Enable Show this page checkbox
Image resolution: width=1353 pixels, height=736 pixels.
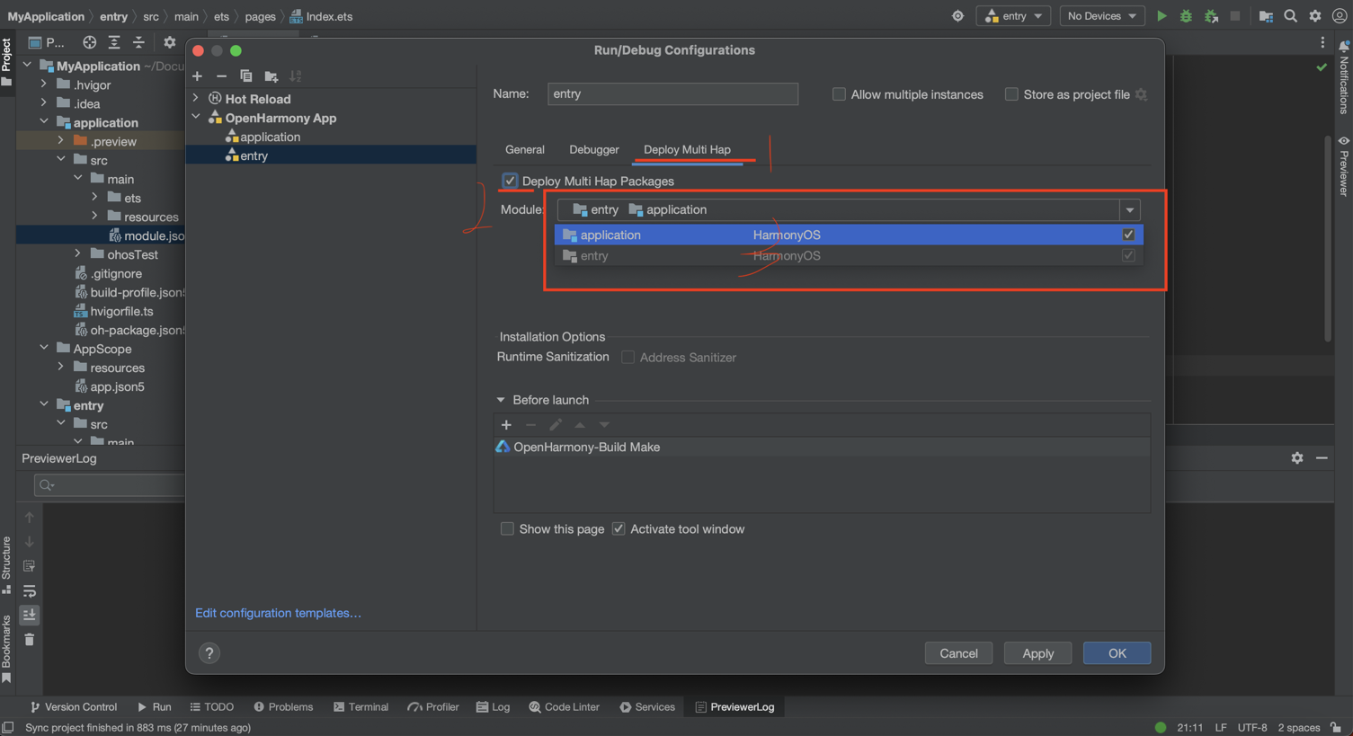click(507, 528)
